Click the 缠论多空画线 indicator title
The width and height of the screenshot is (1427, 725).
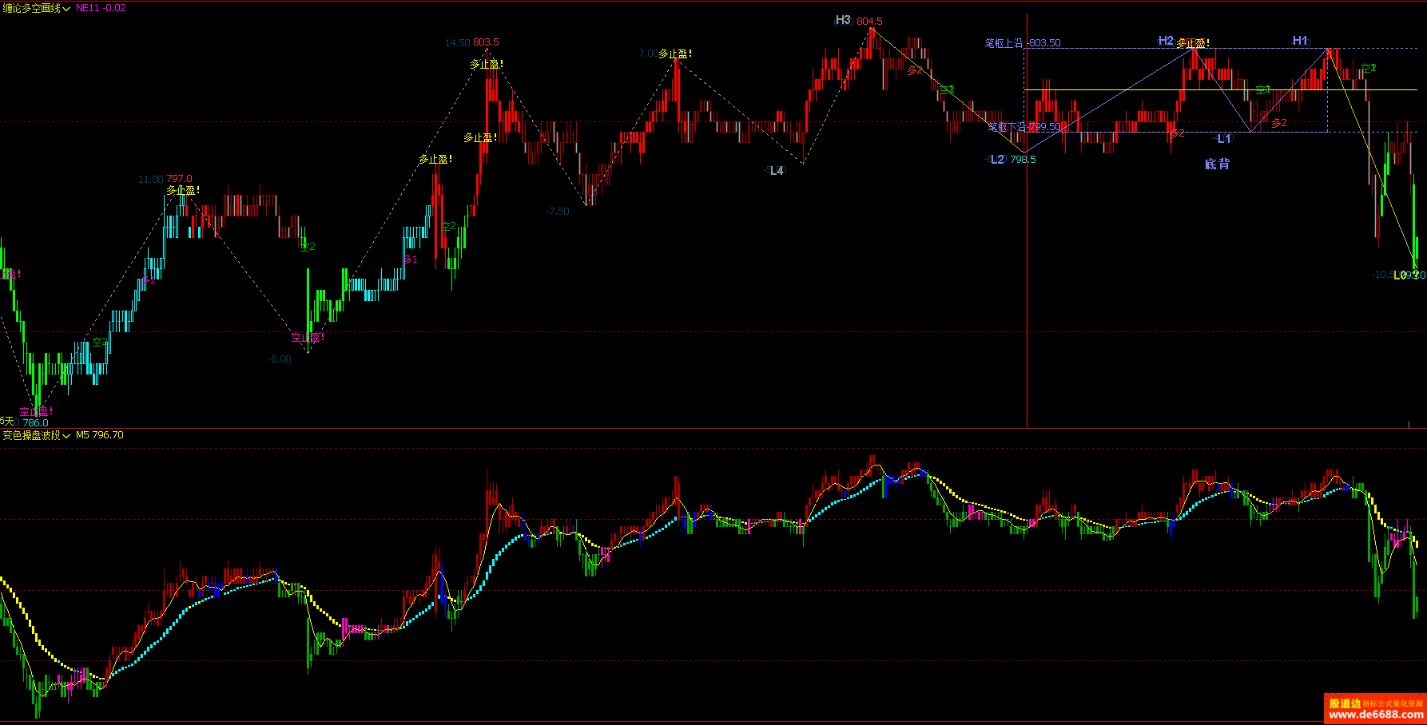31,8
